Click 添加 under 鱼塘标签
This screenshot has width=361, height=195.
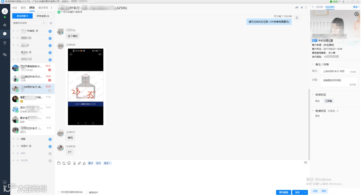[x=317, y=116]
